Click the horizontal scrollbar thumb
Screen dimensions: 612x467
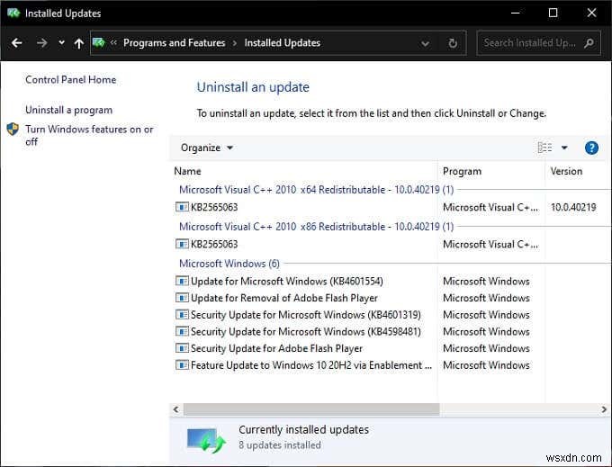[311, 409]
